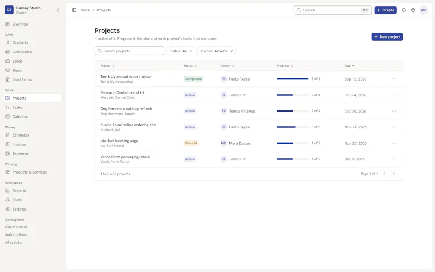This screenshot has width=435, height=272.
Task: Toggle the sidebar panel icon
Action: 74,10
